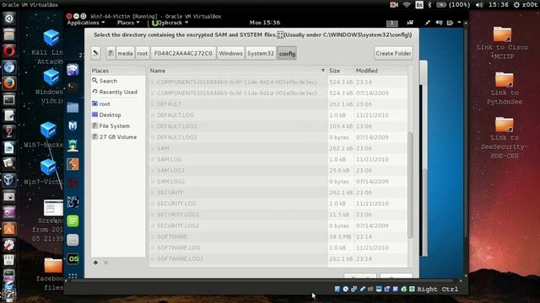Go to the System32 path segment
Viewport: 540px width, 303px height.
point(261,53)
